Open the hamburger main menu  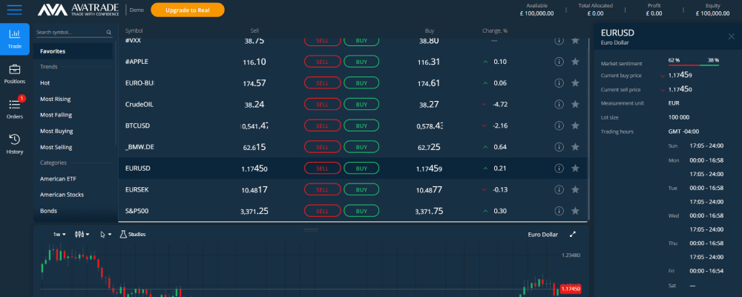[x=14, y=10]
